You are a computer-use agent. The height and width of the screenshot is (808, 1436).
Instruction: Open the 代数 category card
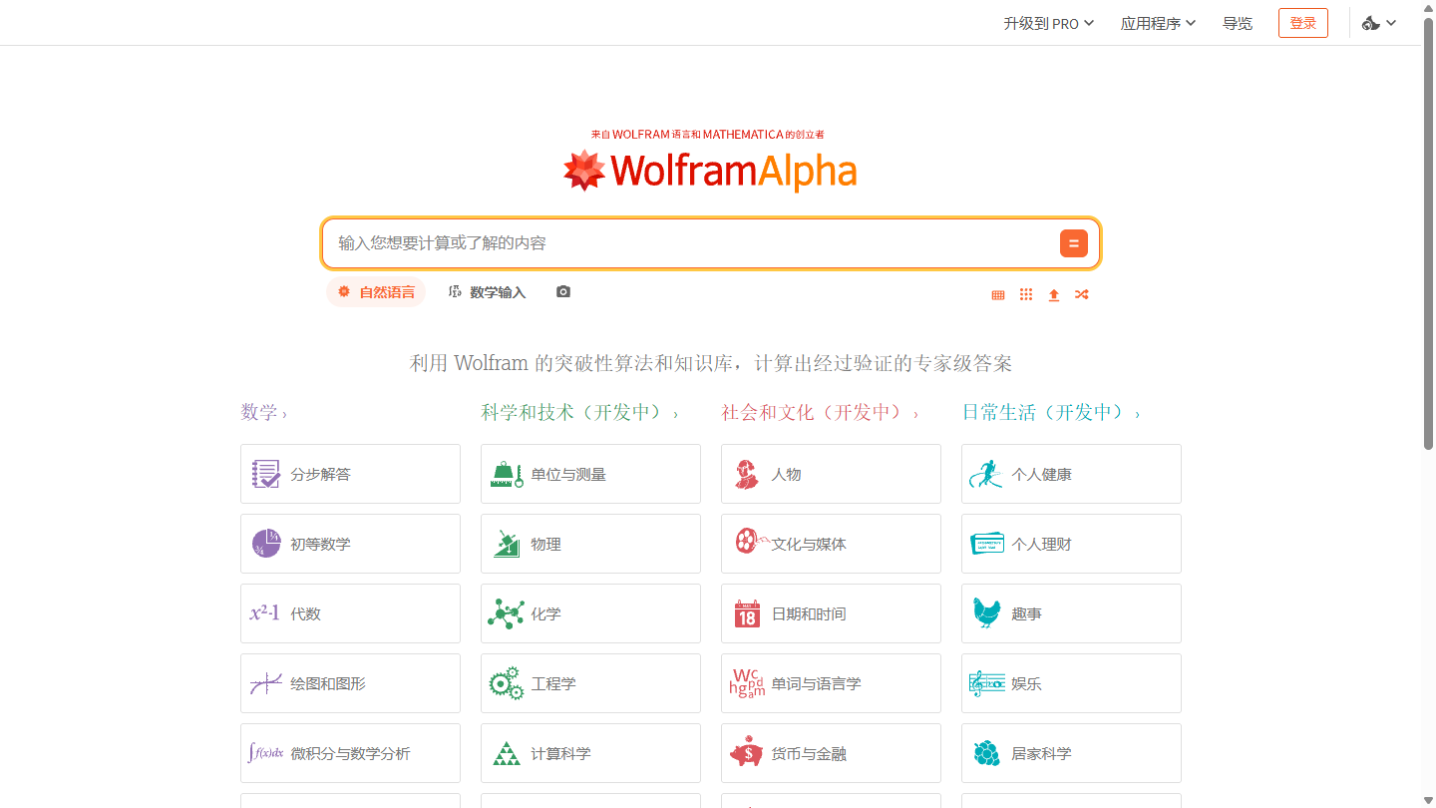click(350, 613)
